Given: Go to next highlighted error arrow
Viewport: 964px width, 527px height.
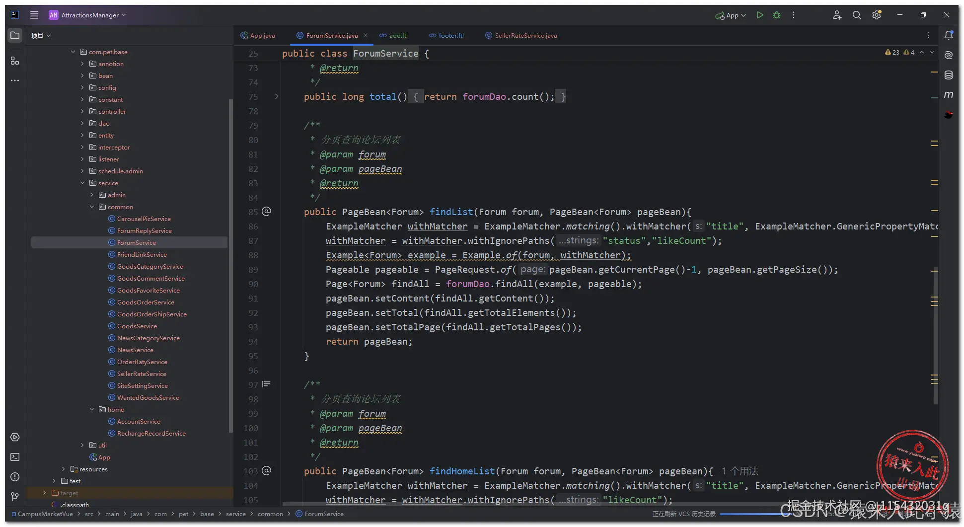Looking at the screenshot, I should [x=932, y=52].
